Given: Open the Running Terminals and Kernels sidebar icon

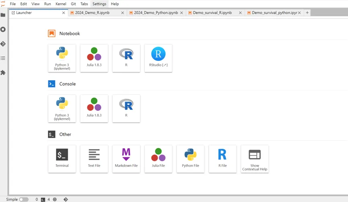Looking at the screenshot, I should [x=3, y=29].
